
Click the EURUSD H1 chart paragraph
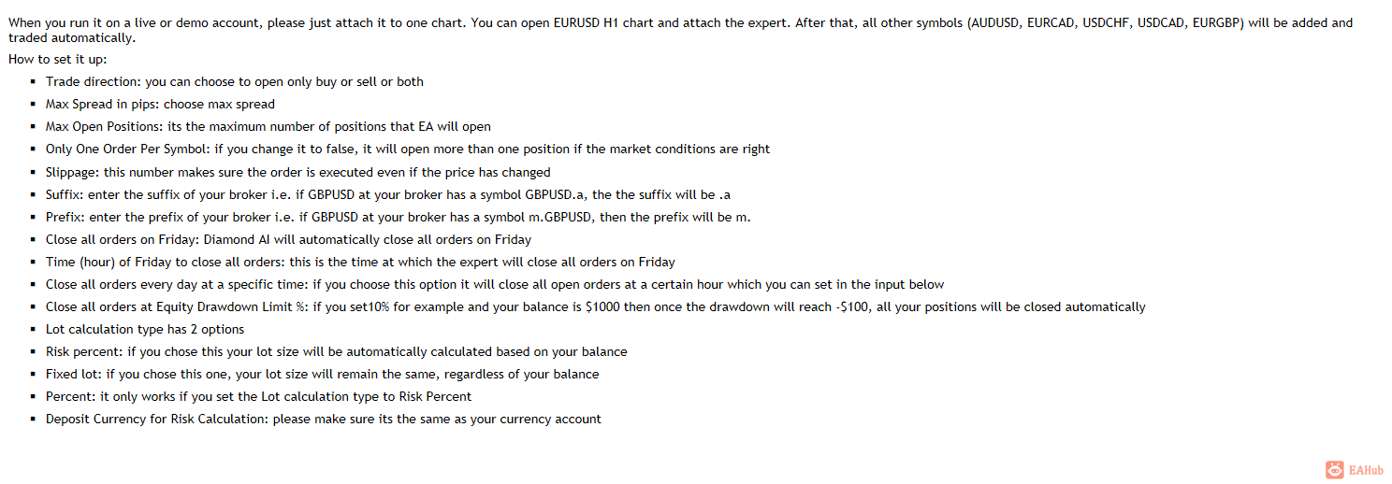(x=680, y=30)
